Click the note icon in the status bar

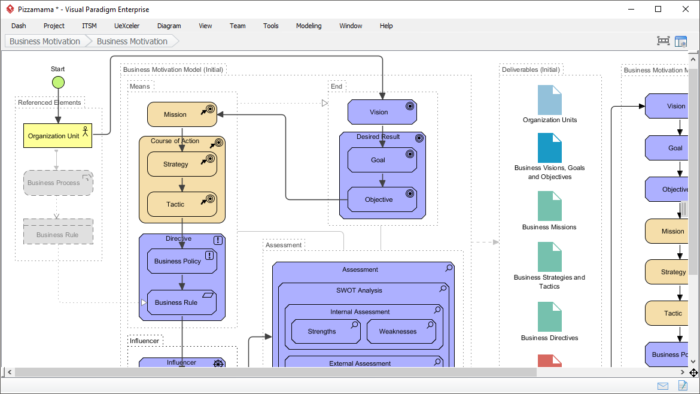coord(682,386)
